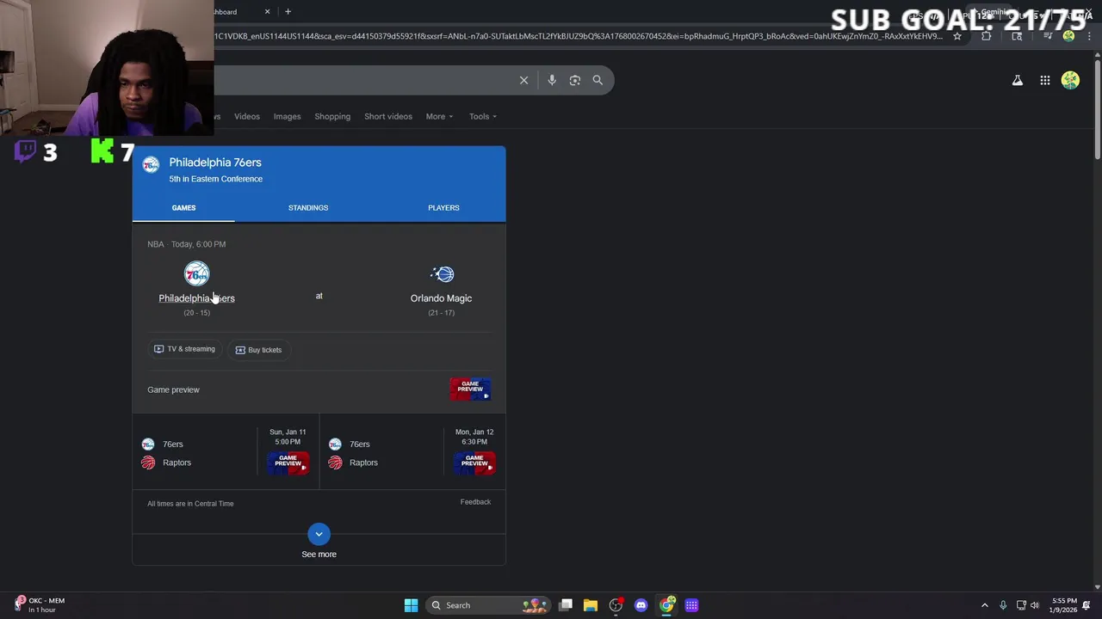Open the taskbar app with red notification badge
The width and height of the screenshot is (1102, 619).
point(616,605)
